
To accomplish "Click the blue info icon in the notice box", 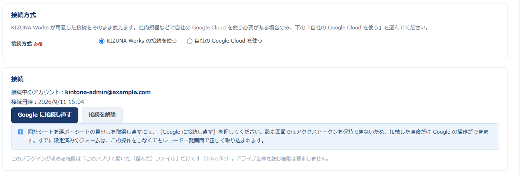I will point(20,132).
